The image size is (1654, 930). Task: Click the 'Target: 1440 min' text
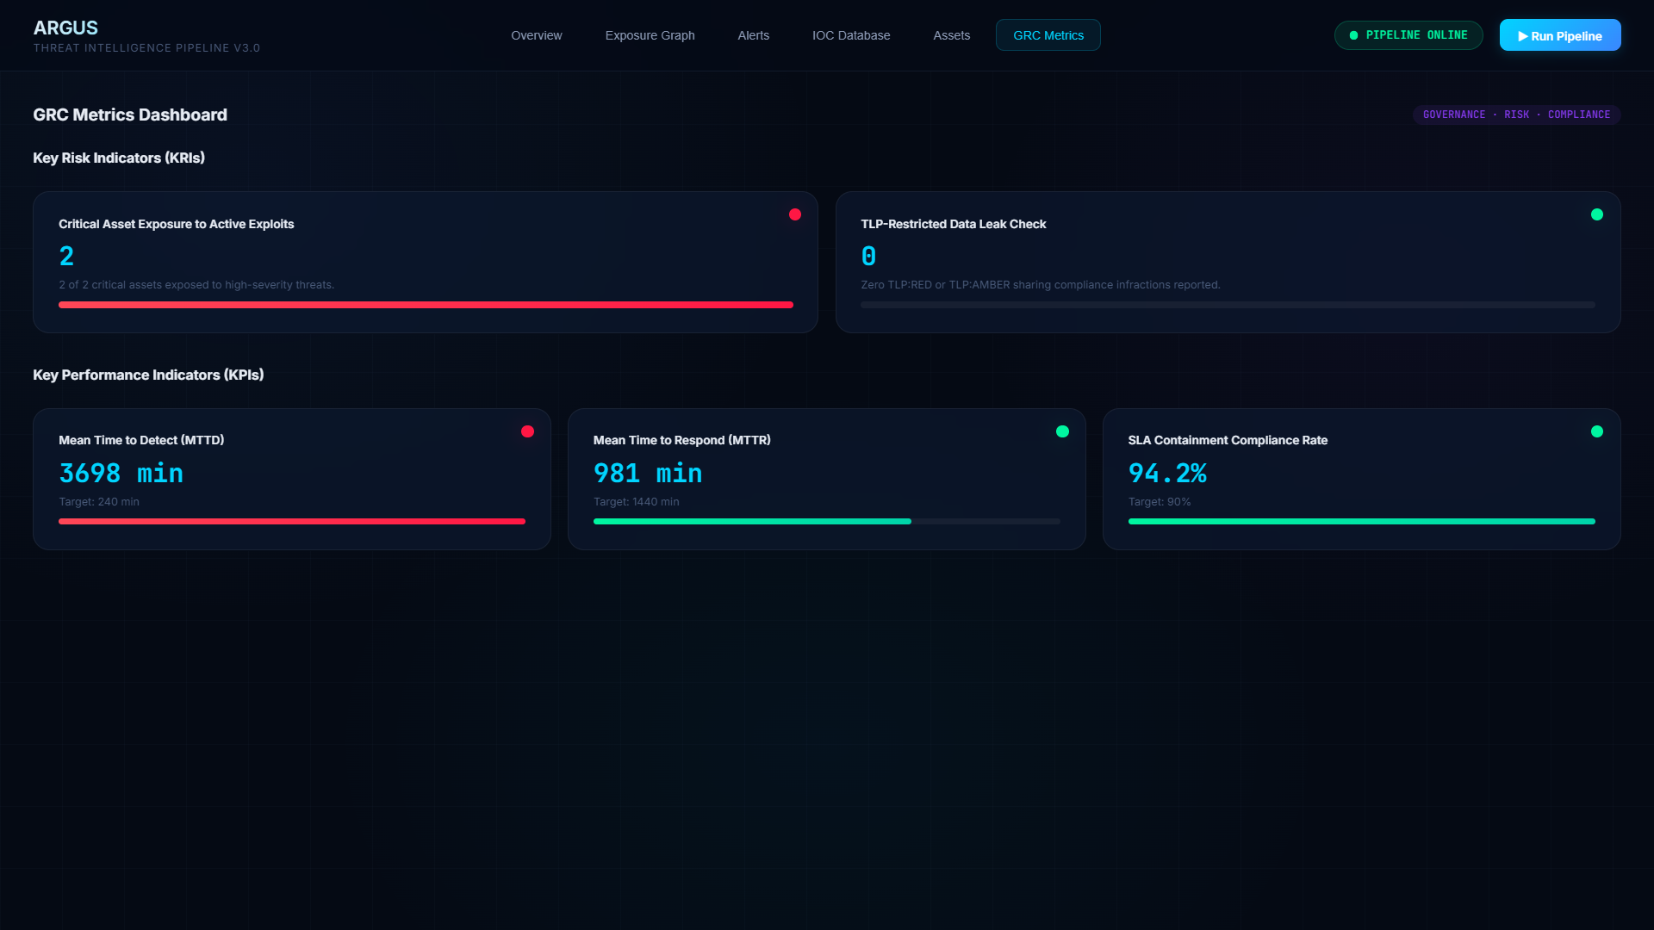pos(637,502)
